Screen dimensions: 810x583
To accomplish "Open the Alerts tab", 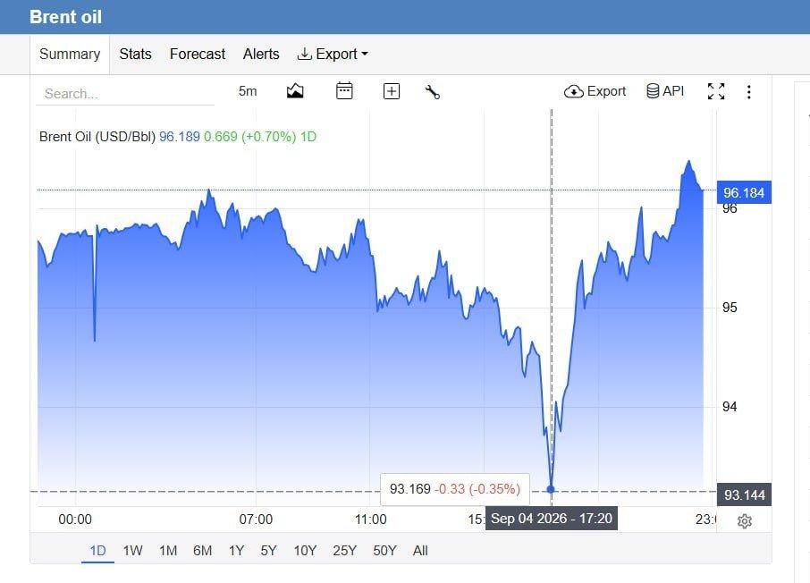I will [261, 54].
